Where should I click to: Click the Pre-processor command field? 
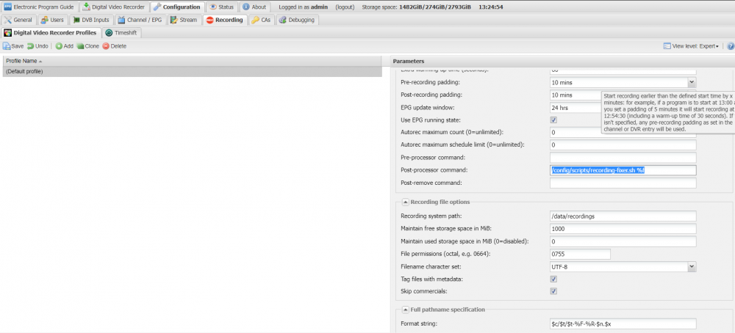[x=623, y=158]
